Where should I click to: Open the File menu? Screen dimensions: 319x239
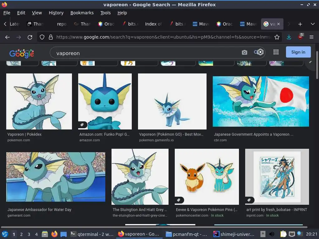coord(7,13)
